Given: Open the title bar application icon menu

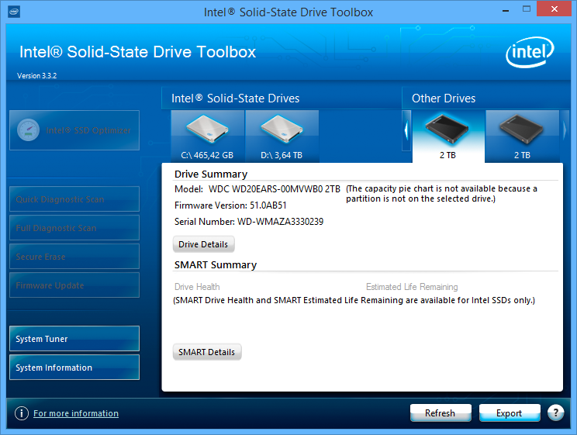Looking at the screenshot, I should (x=14, y=12).
